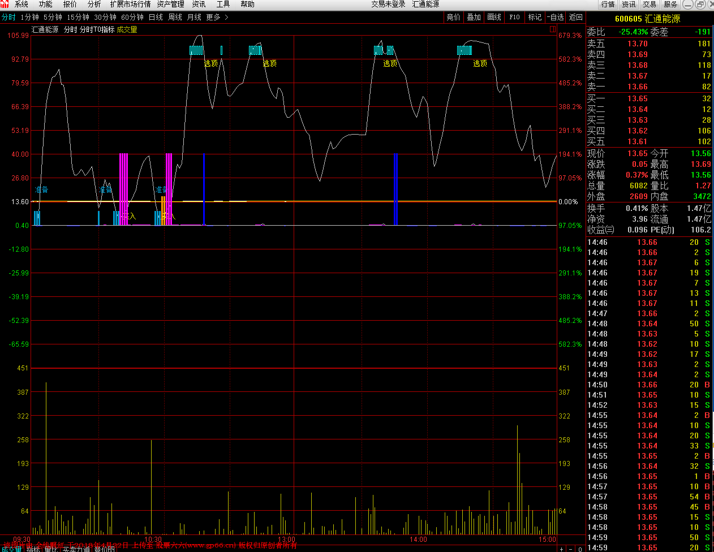The image size is (714, 552).
Task: Click the small red square chart-corner icon
Action: click(x=553, y=29)
